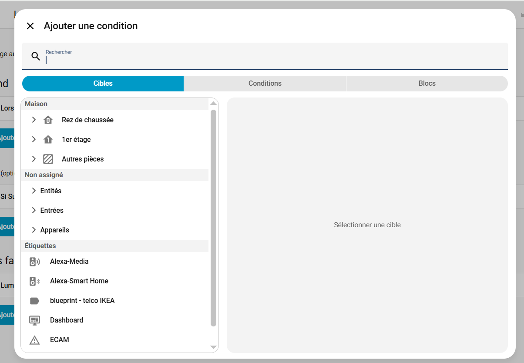Click the blueprint - telco IKEA label icon

[34, 301]
